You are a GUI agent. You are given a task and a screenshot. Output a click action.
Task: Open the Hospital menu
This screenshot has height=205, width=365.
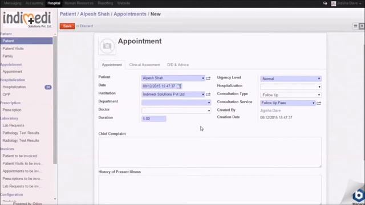point(54,3)
